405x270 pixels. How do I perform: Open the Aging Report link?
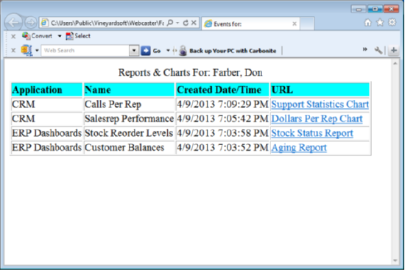pyautogui.click(x=299, y=148)
